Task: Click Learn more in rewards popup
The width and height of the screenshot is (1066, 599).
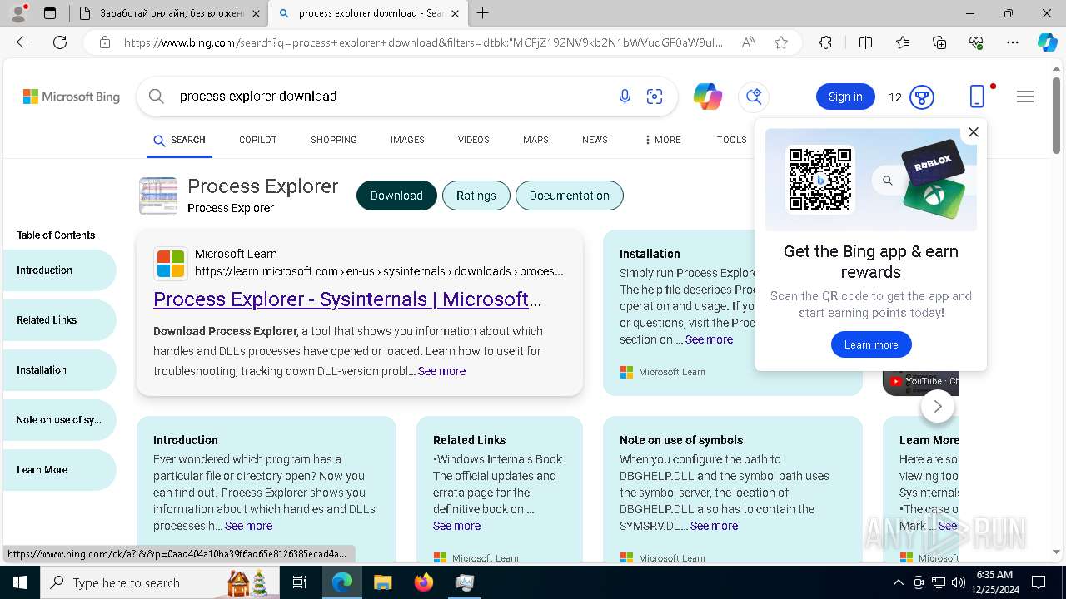Action: 871,344
